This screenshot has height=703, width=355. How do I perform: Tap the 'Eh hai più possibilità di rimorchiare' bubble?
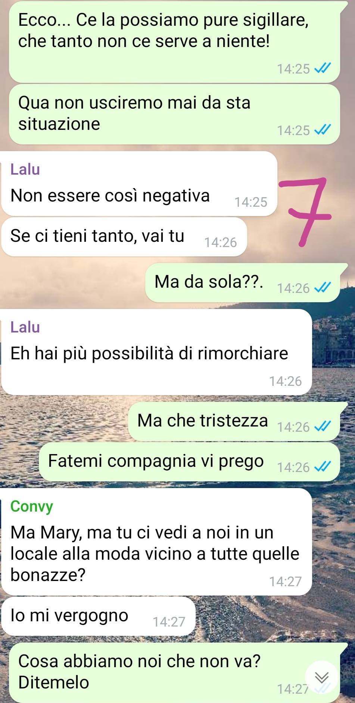click(x=156, y=352)
